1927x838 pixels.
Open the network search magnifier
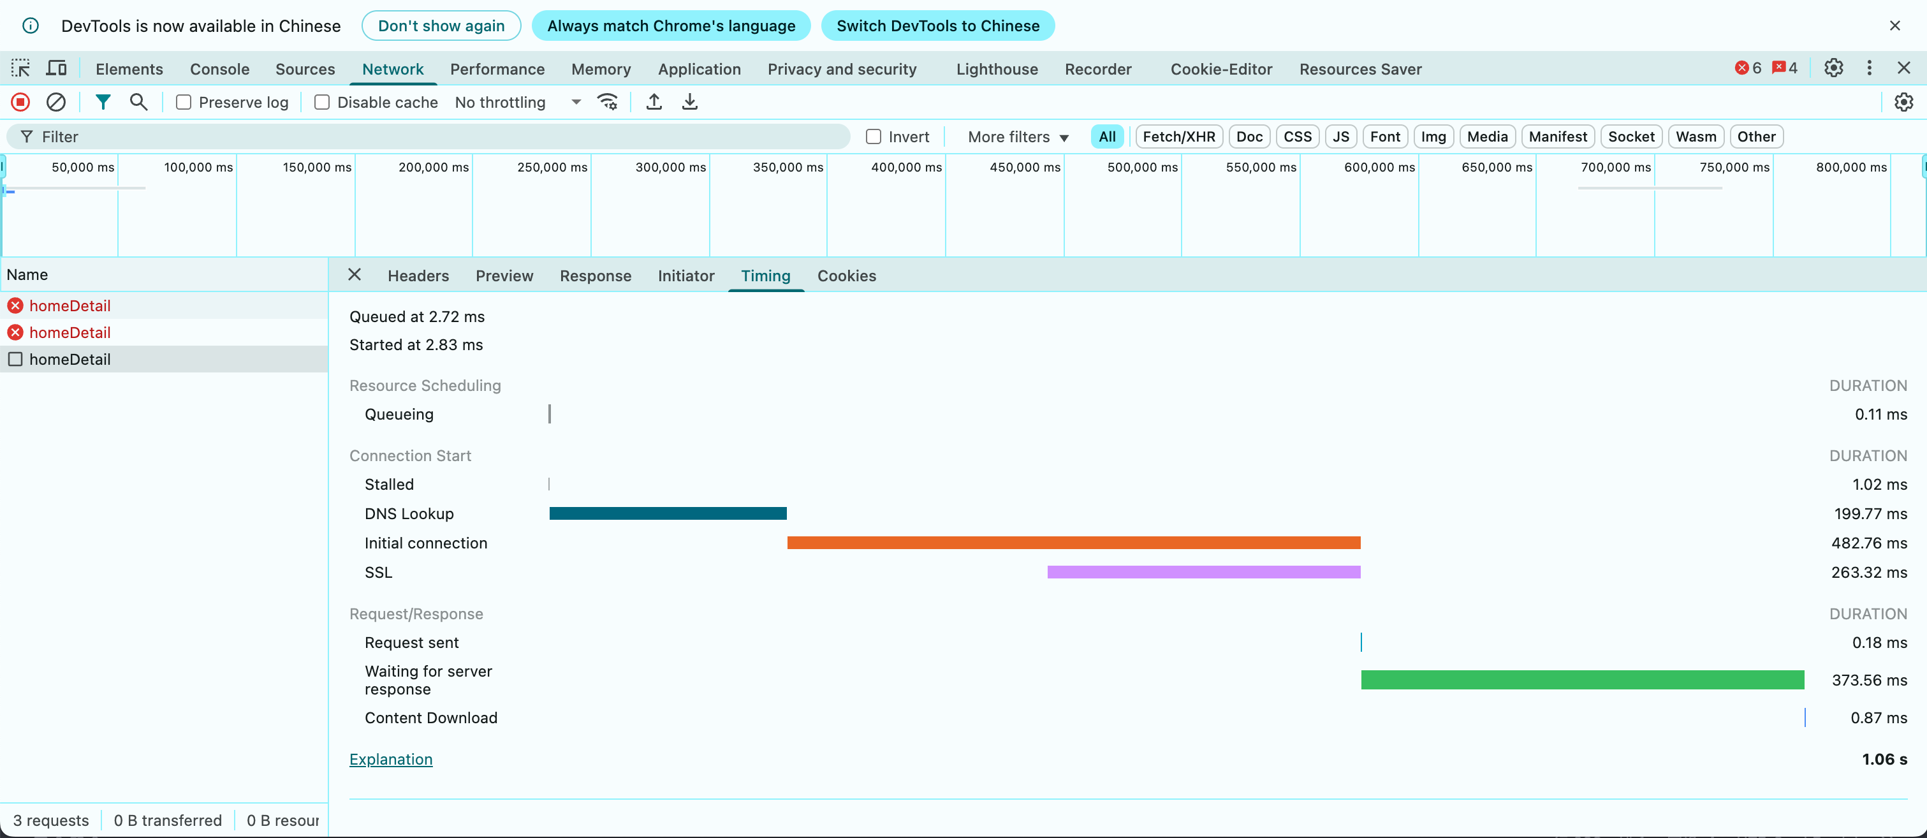point(138,102)
